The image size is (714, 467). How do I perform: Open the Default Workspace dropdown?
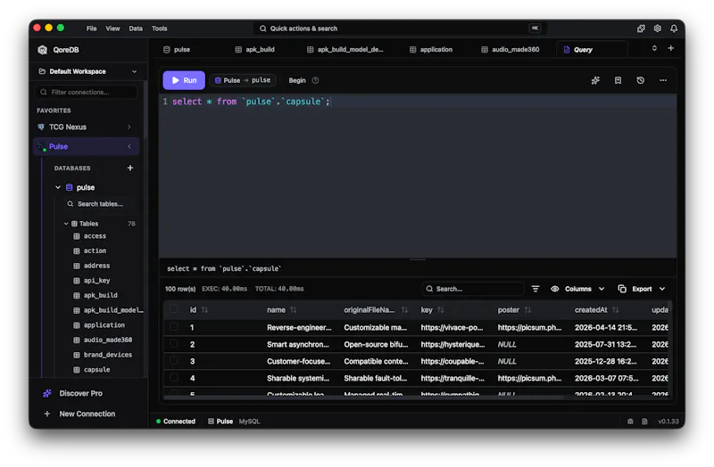(x=87, y=71)
